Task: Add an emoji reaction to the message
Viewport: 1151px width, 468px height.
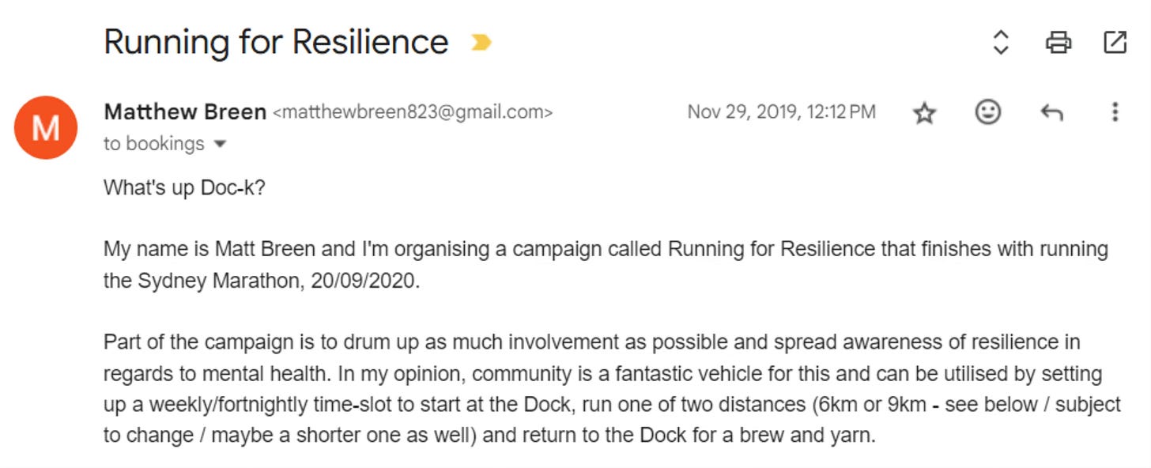Action: coord(987,112)
